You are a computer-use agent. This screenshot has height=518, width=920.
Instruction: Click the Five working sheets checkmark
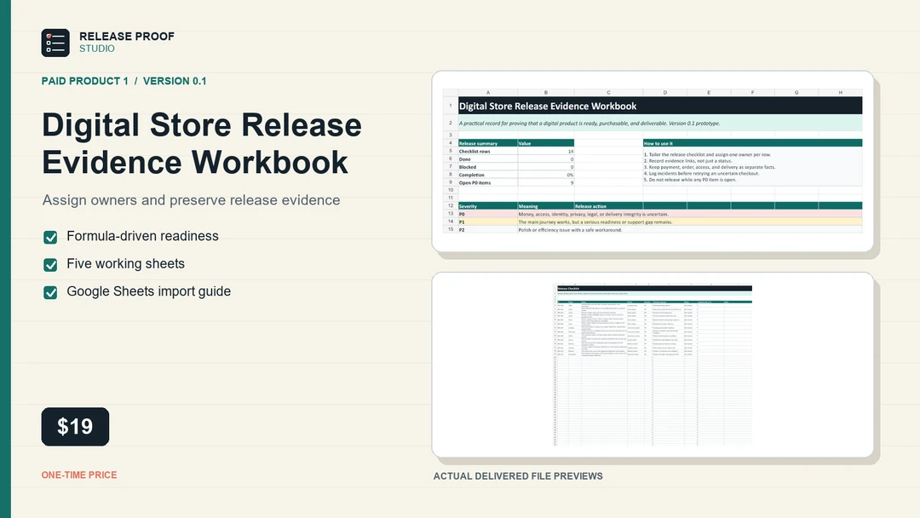[50, 265]
